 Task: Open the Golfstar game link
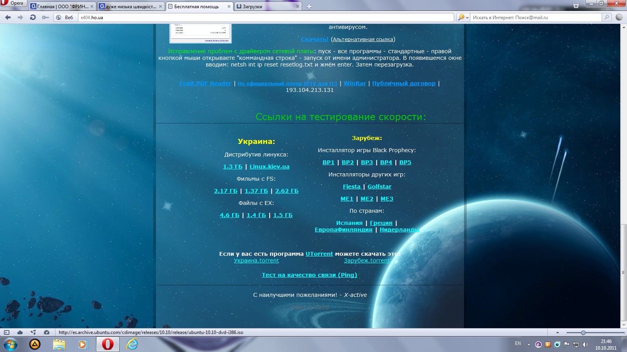point(379,187)
